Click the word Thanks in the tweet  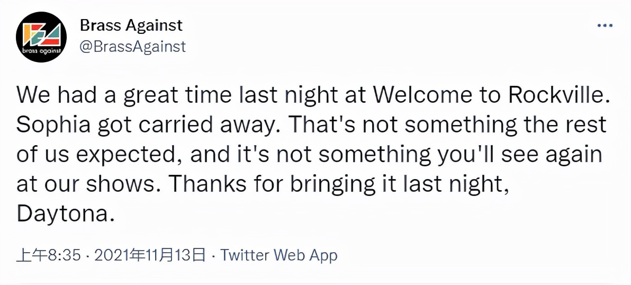click(208, 185)
